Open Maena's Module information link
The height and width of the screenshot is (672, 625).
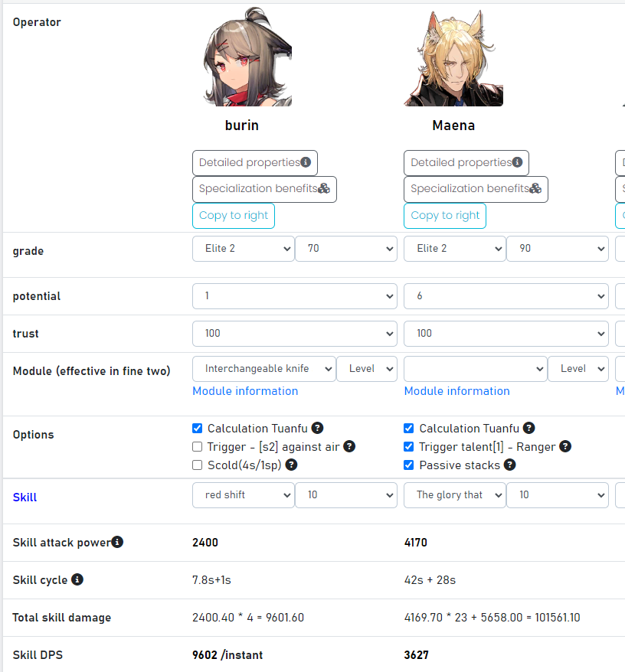456,391
